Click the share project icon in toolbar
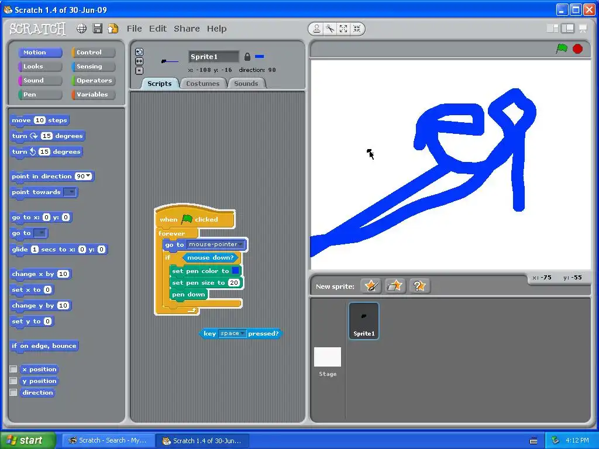The height and width of the screenshot is (449, 599). [x=113, y=29]
